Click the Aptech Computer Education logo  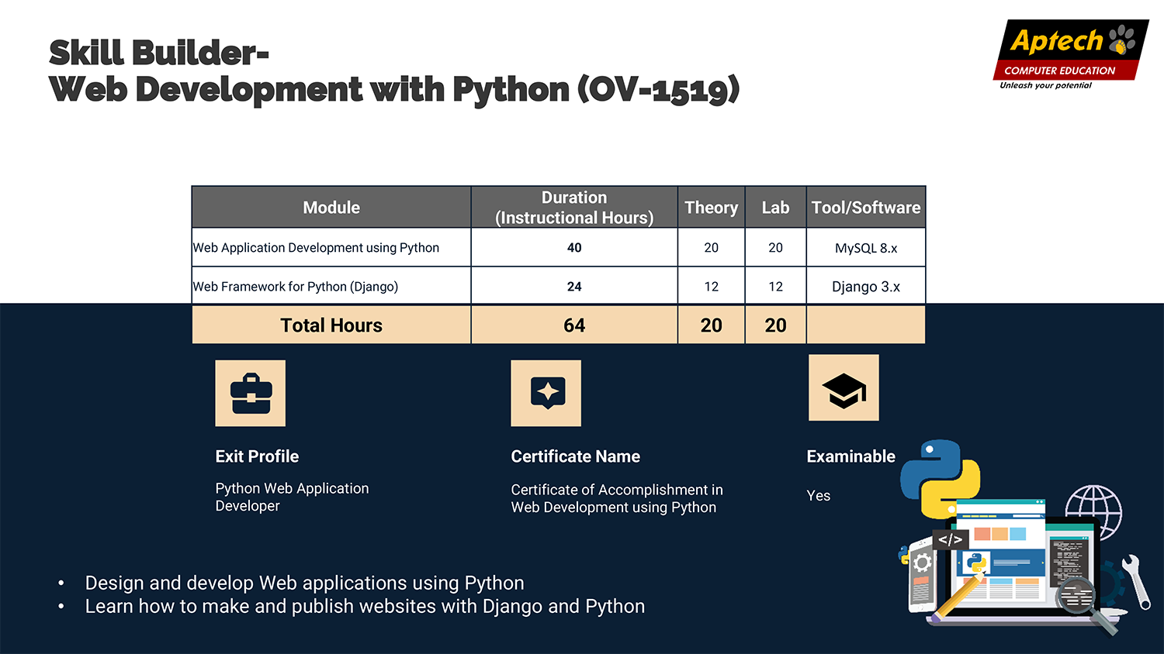coord(1069,53)
